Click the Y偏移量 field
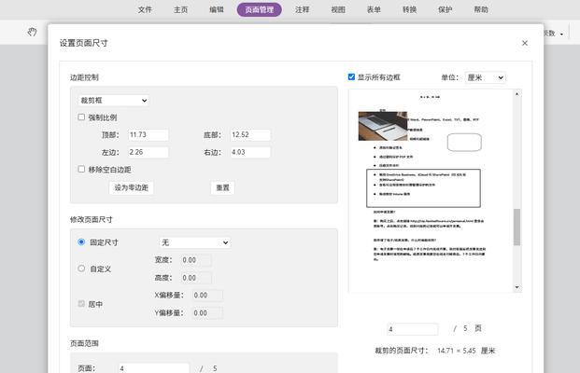The width and height of the screenshot is (580, 373). [207, 312]
